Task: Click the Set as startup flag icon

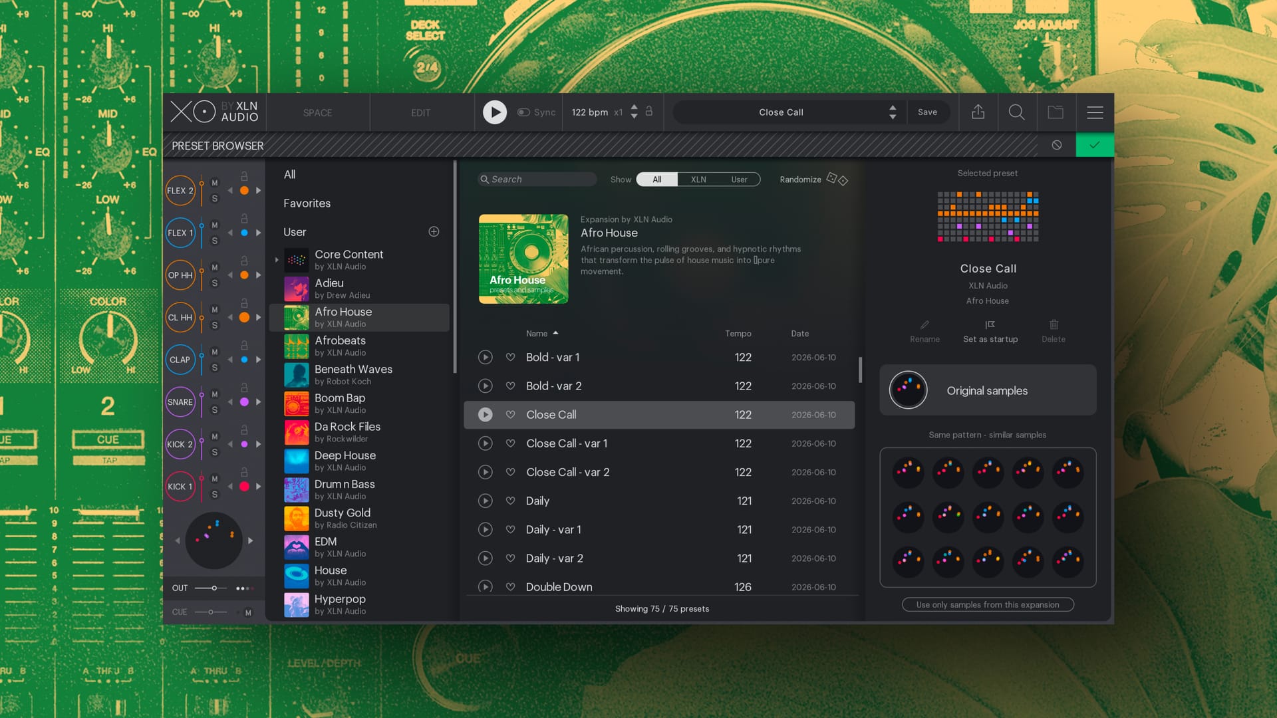Action: [990, 325]
